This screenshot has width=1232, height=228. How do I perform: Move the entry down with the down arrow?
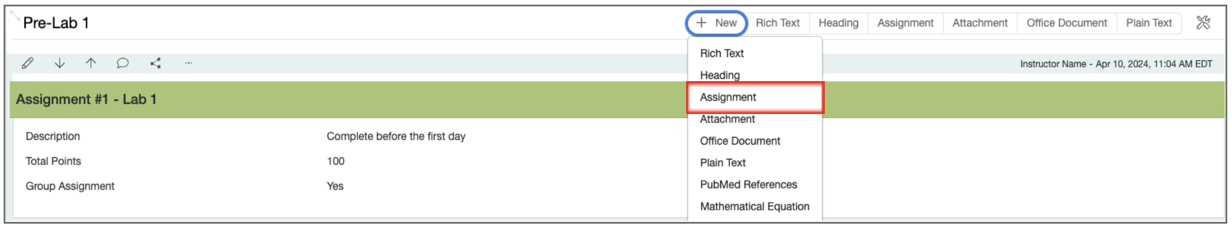60,64
